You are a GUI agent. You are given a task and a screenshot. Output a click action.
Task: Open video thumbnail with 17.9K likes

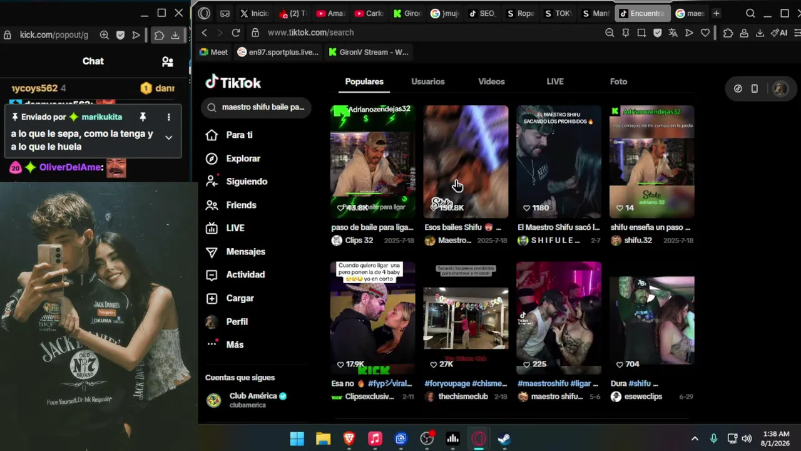tap(373, 318)
